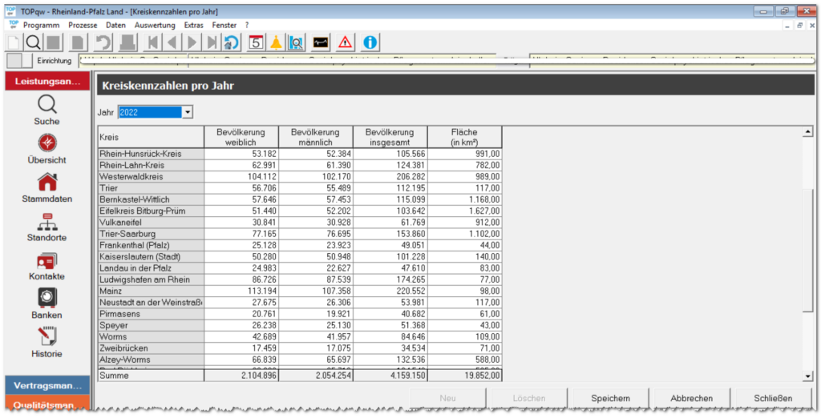Open Banken safe icon in sidebar

(47, 304)
